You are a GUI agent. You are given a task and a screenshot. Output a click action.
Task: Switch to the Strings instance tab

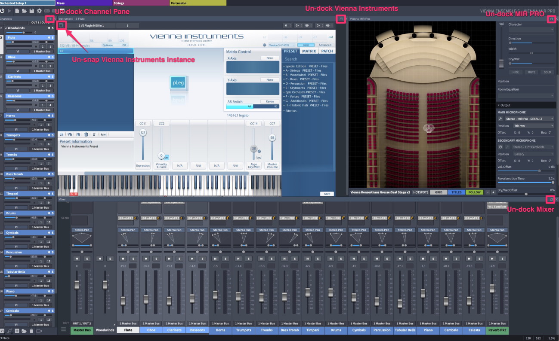[141, 3]
